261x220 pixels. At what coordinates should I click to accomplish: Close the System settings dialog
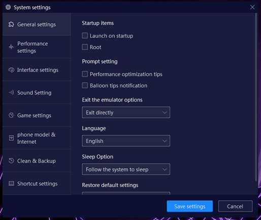252,7
